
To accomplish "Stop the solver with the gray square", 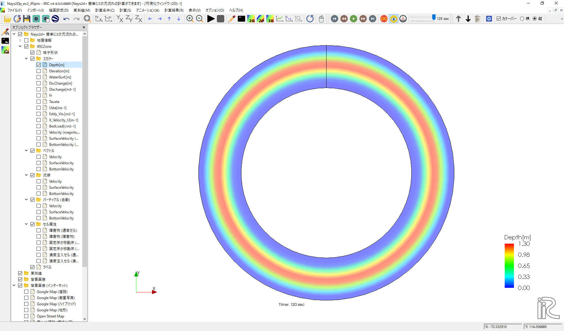I will (x=221, y=19).
